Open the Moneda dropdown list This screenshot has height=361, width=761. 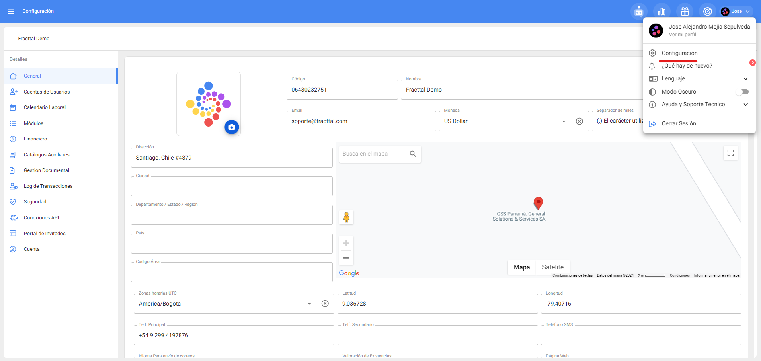564,121
